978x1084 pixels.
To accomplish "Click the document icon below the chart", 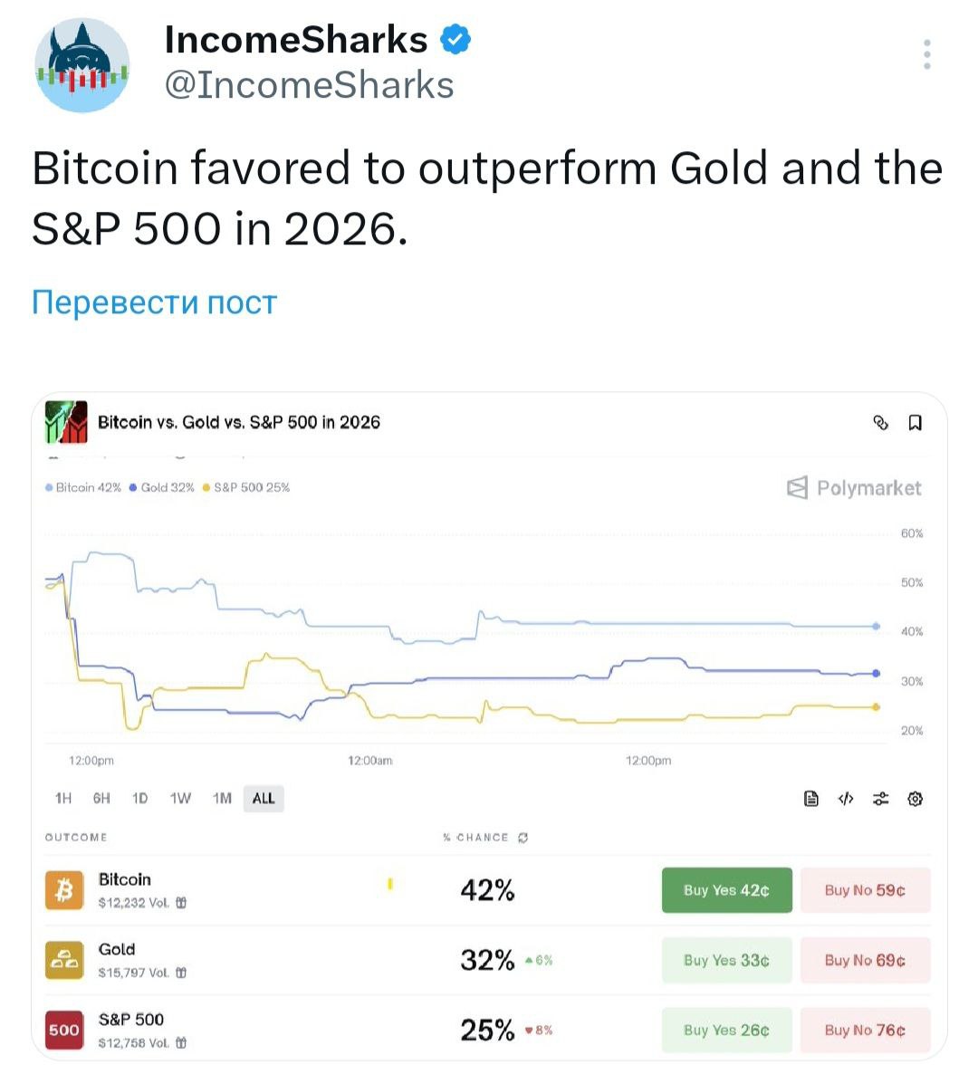I will click(811, 799).
